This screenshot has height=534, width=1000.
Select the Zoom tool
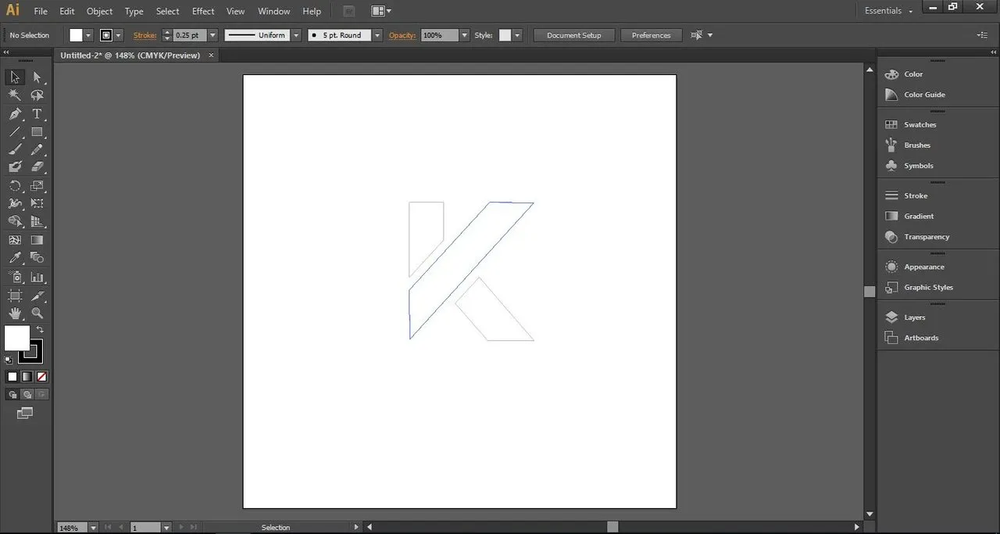[37, 314]
